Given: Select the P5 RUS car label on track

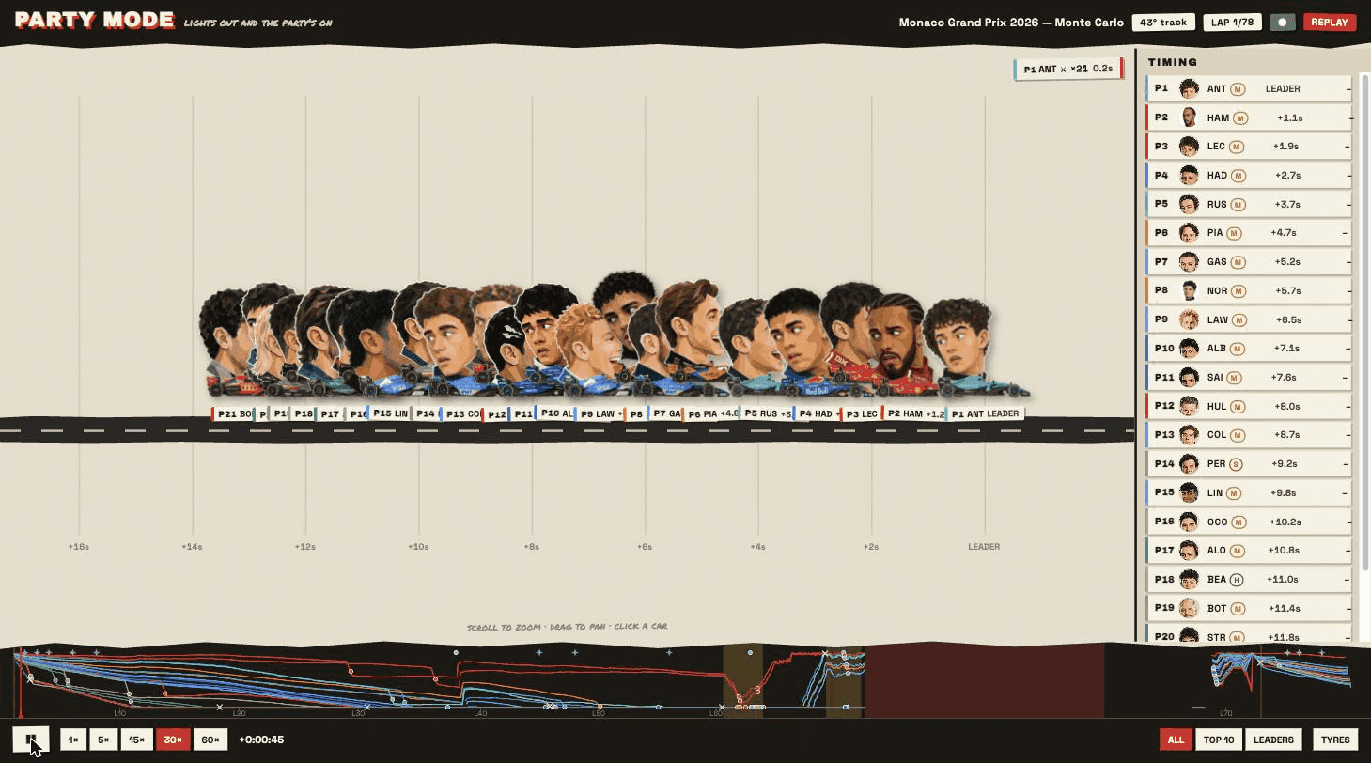Looking at the screenshot, I should coord(766,413).
